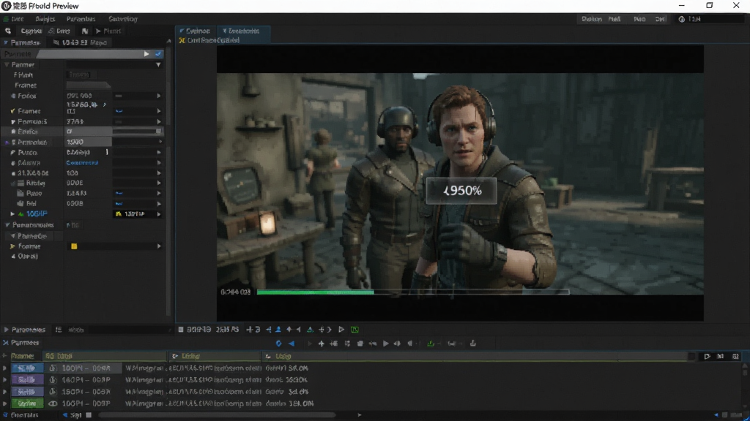Click the horizontal scrollbar below the track list
Screen dimensions: 750x421
[217, 415]
